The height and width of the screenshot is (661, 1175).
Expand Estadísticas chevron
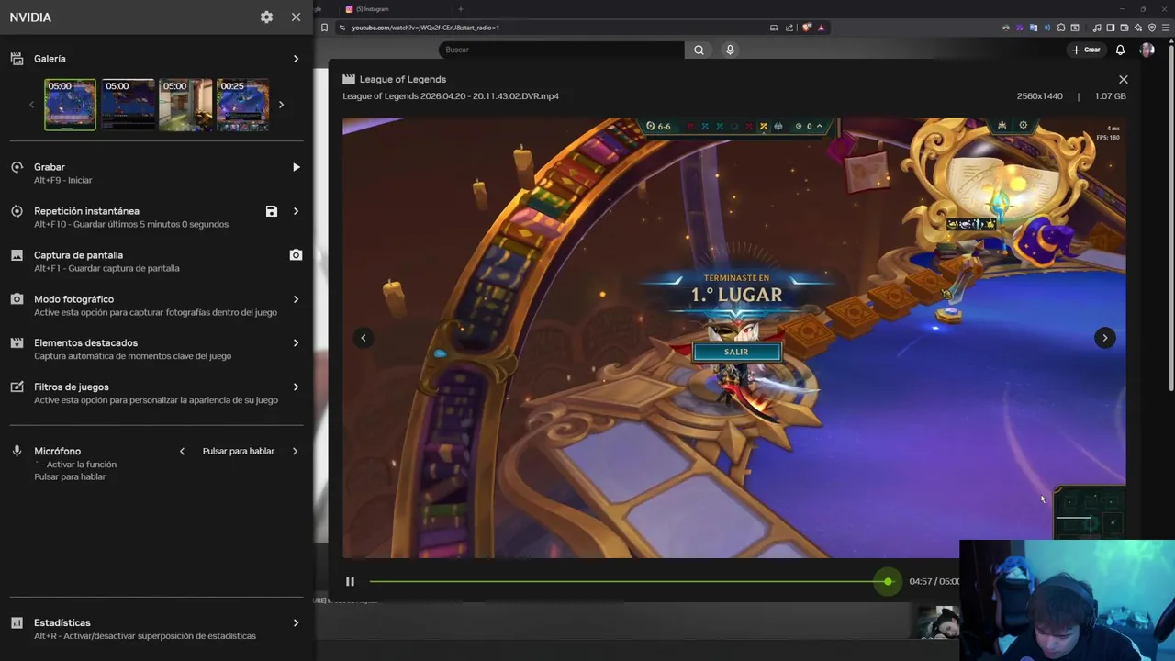(296, 622)
